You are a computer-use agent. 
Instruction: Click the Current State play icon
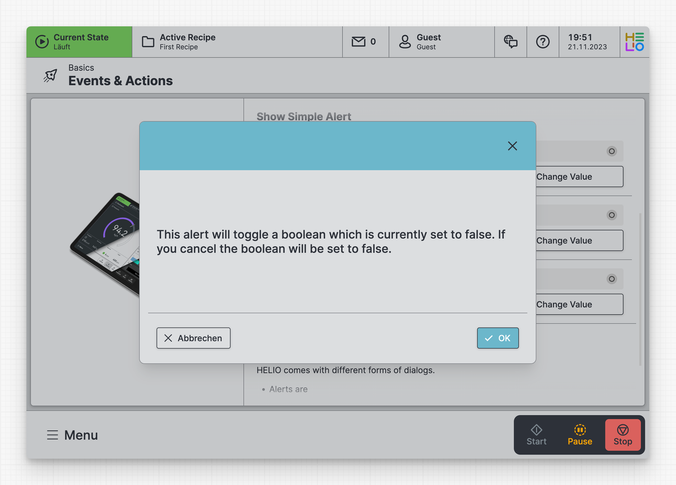pyautogui.click(x=42, y=42)
